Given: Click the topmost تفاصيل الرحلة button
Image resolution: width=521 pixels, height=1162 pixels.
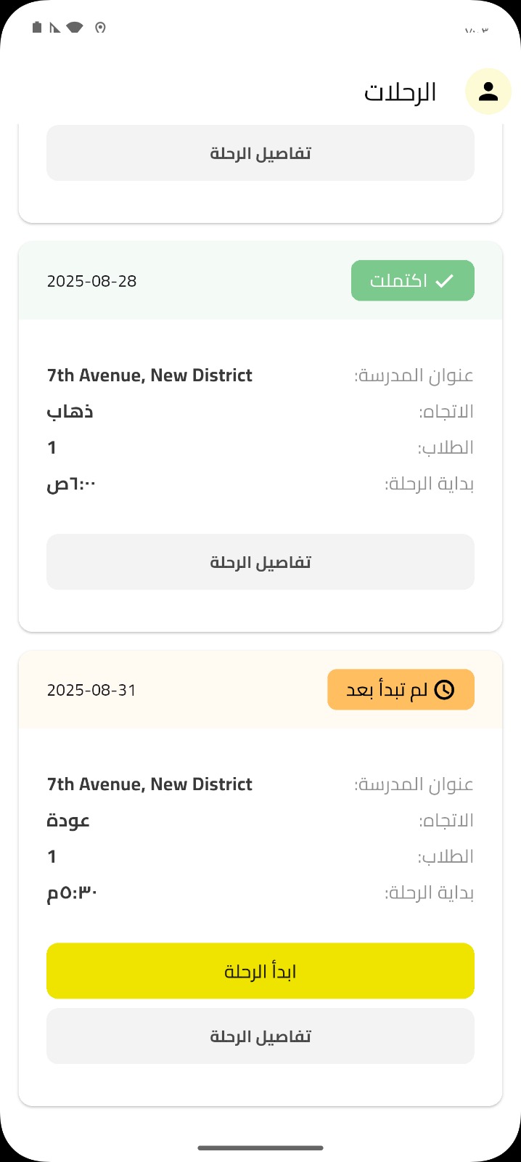Looking at the screenshot, I should [x=260, y=153].
